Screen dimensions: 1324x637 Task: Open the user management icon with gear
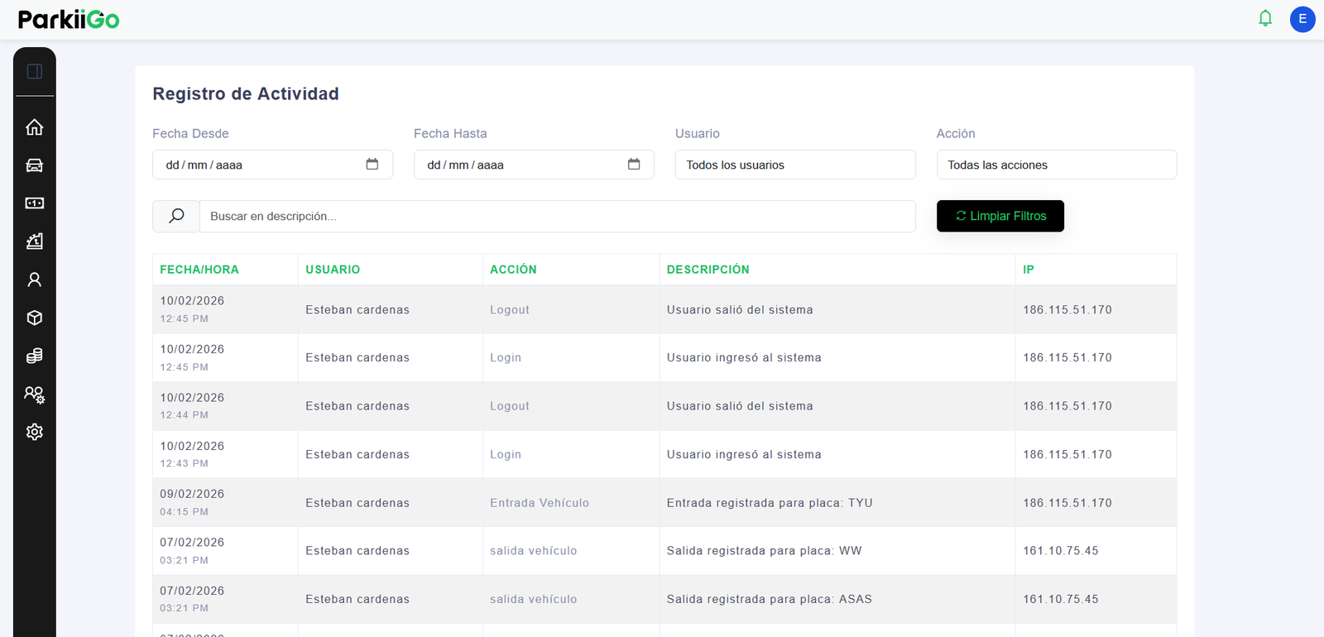coord(35,395)
